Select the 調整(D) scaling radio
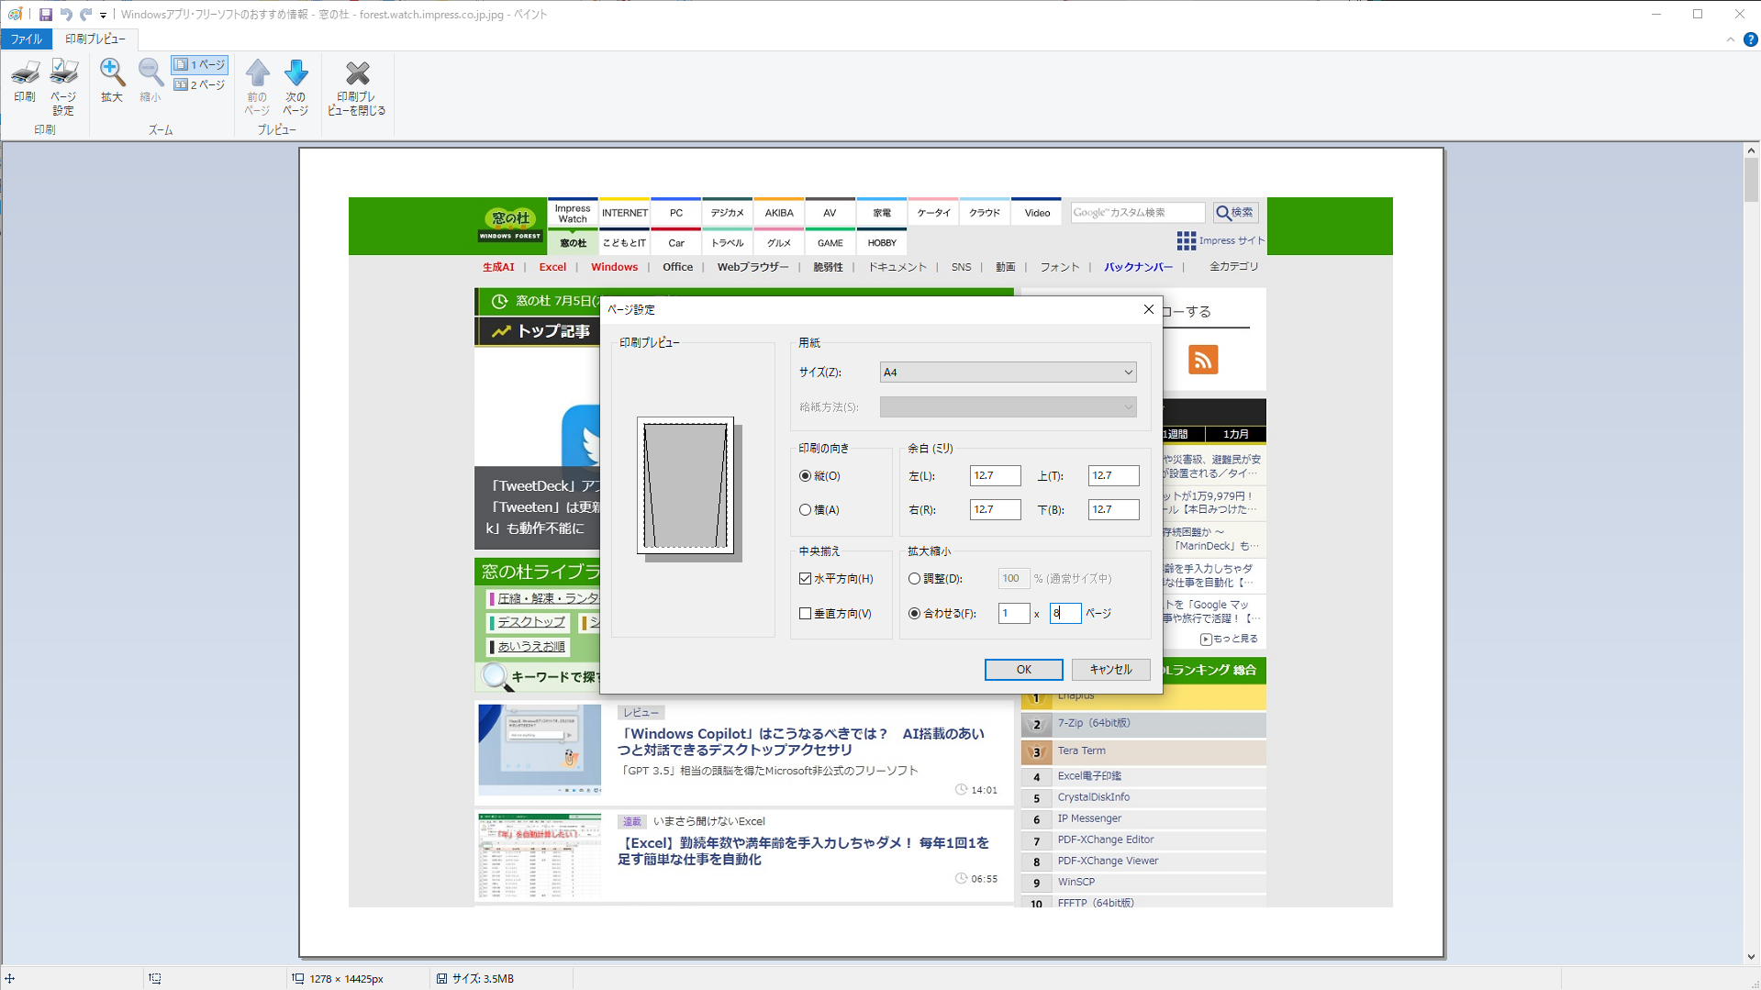Image resolution: width=1761 pixels, height=990 pixels. (915, 579)
